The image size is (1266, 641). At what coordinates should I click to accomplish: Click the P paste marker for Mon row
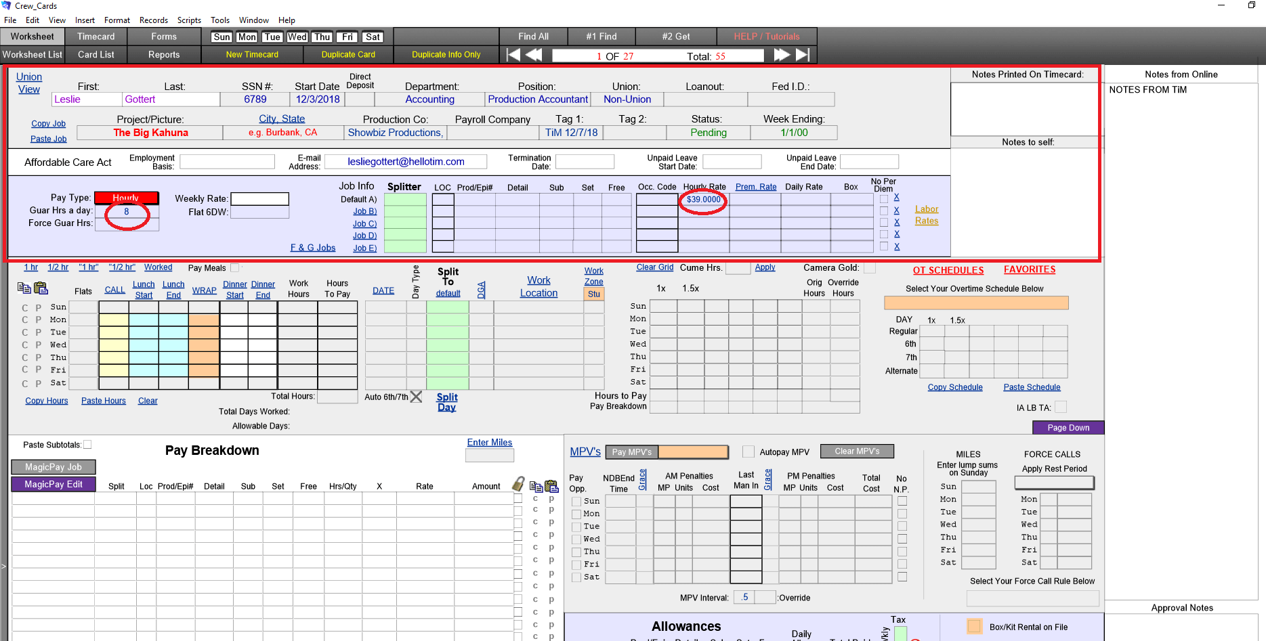click(38, 319)
